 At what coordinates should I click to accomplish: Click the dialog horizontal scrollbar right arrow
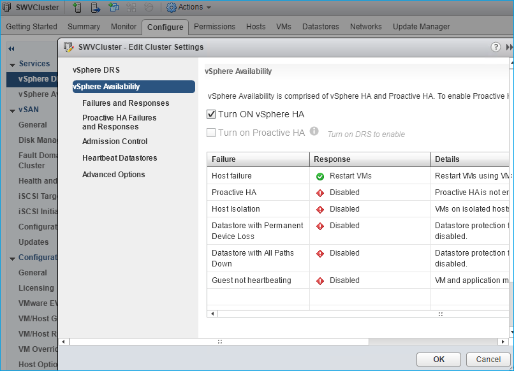coord(503,342)
